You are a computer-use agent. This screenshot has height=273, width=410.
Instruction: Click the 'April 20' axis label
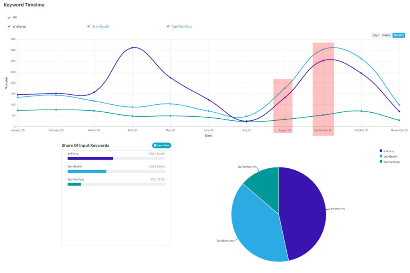(x=132, y=130)
